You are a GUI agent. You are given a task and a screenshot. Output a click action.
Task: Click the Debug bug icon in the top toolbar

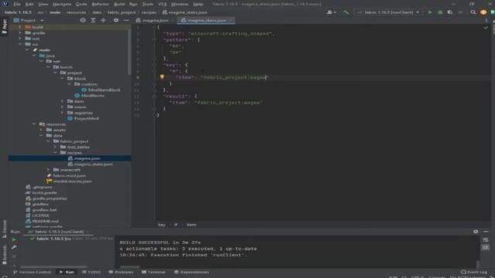coord(440,12)
